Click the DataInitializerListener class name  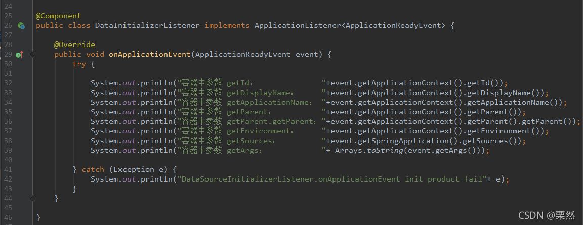[148, 26]
